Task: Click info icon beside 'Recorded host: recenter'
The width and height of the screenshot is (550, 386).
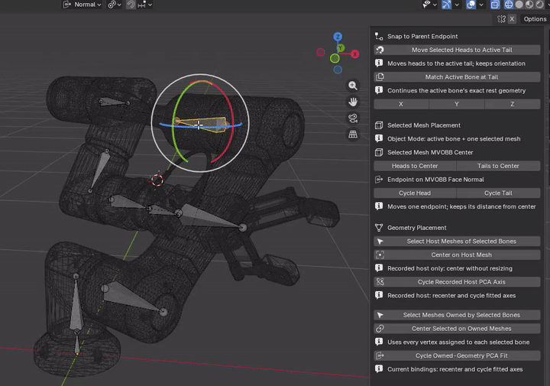Action: pyautogui.click(x=379, y=295)
